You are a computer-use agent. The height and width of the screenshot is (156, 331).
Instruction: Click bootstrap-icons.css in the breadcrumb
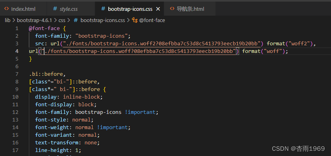click(103, 20)
